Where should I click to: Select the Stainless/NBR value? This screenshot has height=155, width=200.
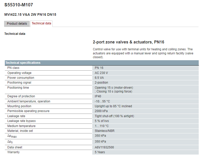(105, 131)
